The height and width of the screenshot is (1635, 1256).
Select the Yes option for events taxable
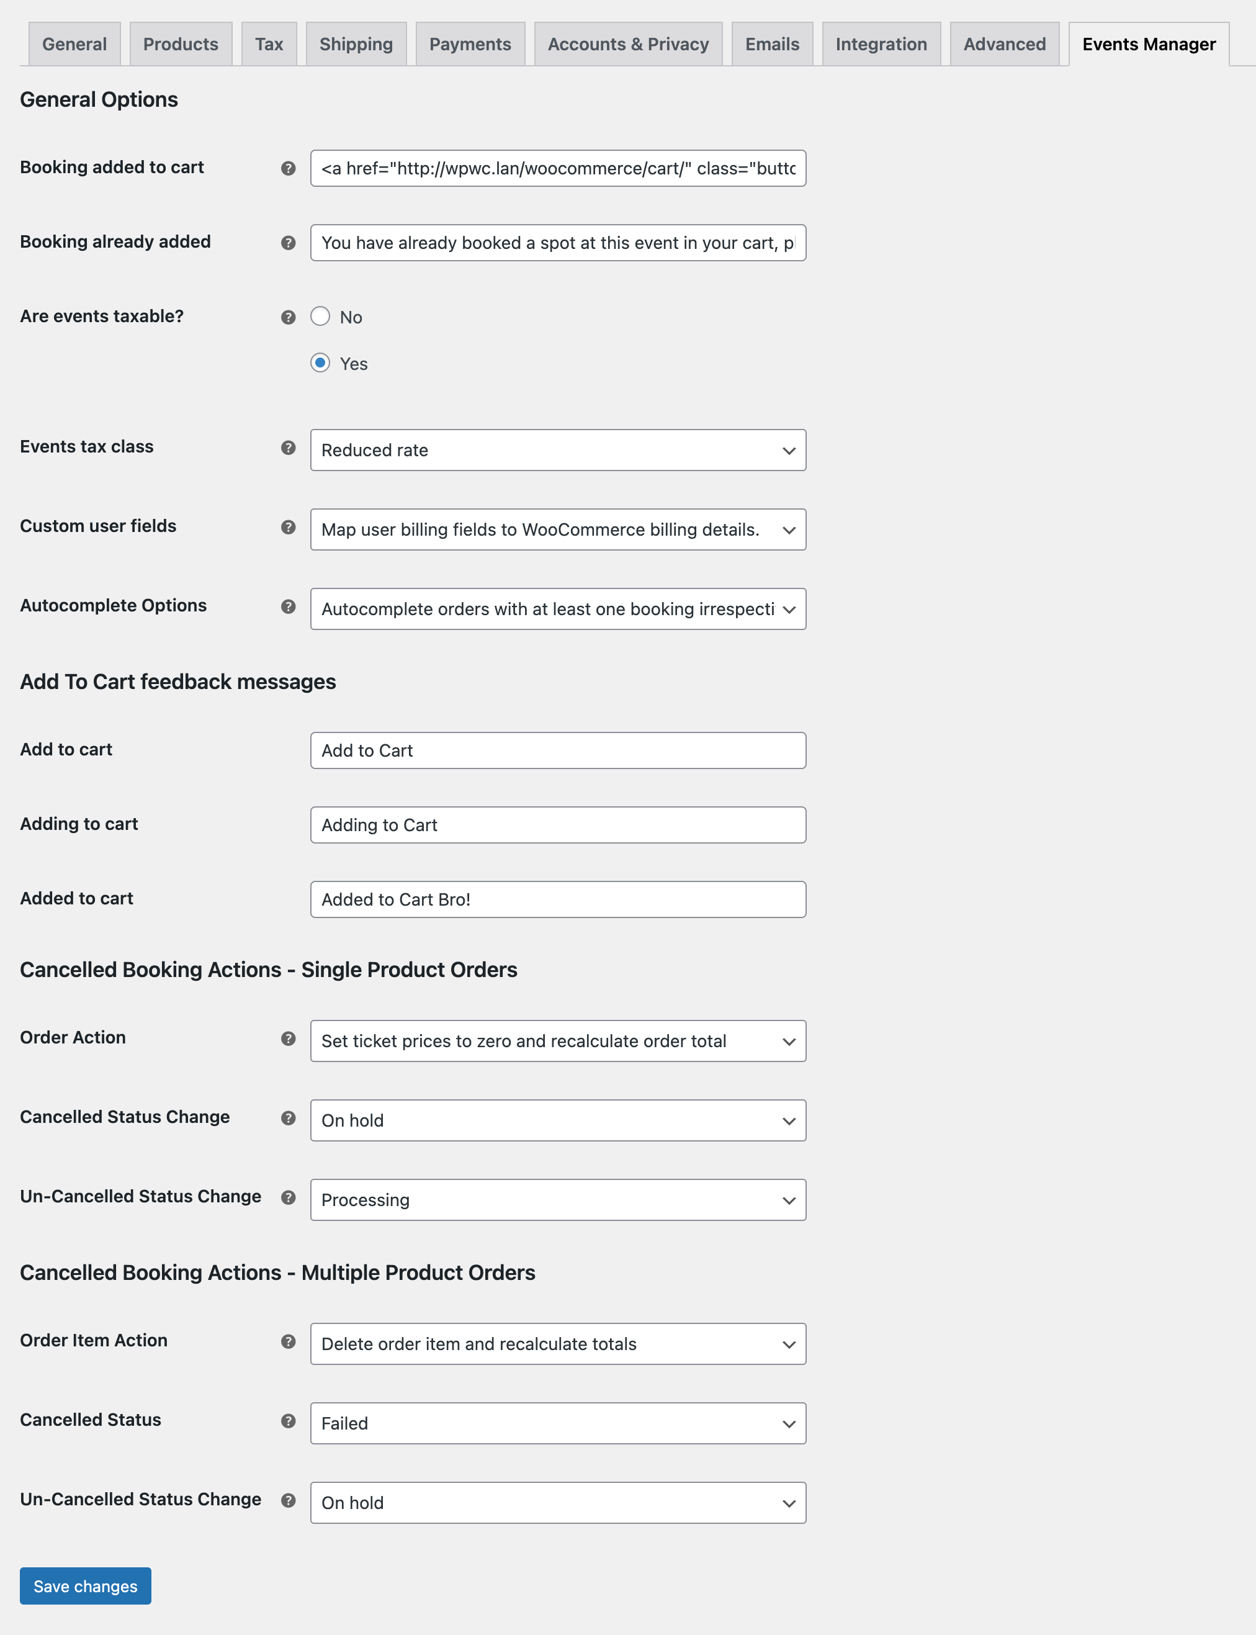coord(321,364)
